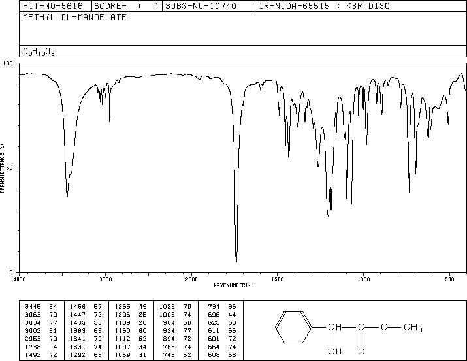Click the OH group in structure
The width and height of the screenshot is (467, 361).
tap(335, 351)
